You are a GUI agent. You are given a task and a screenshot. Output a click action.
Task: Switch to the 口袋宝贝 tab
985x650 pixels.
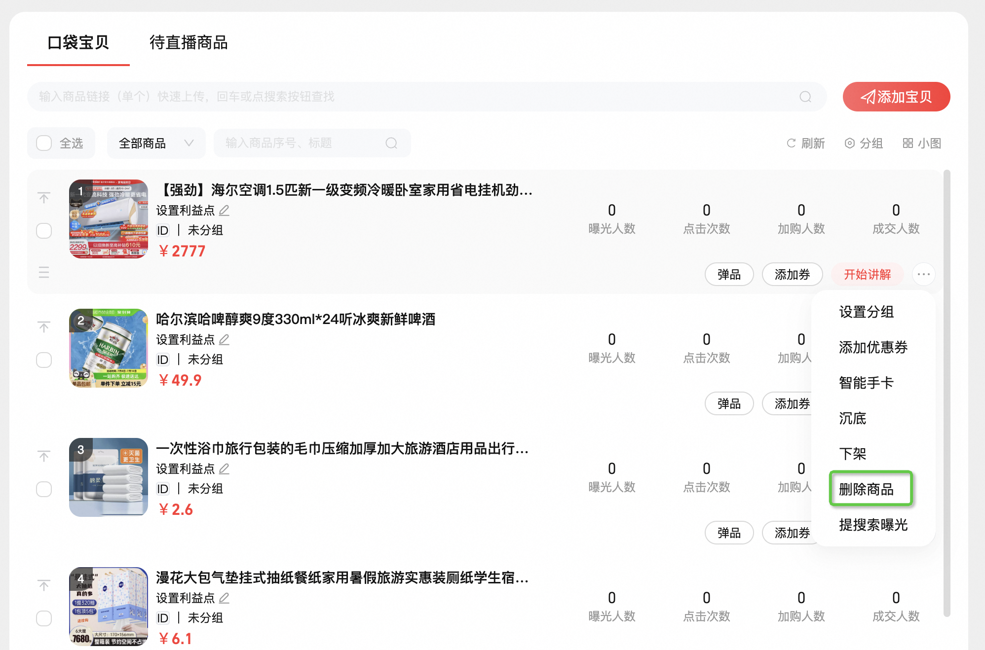pyautogui.click(x=78, y=42)
